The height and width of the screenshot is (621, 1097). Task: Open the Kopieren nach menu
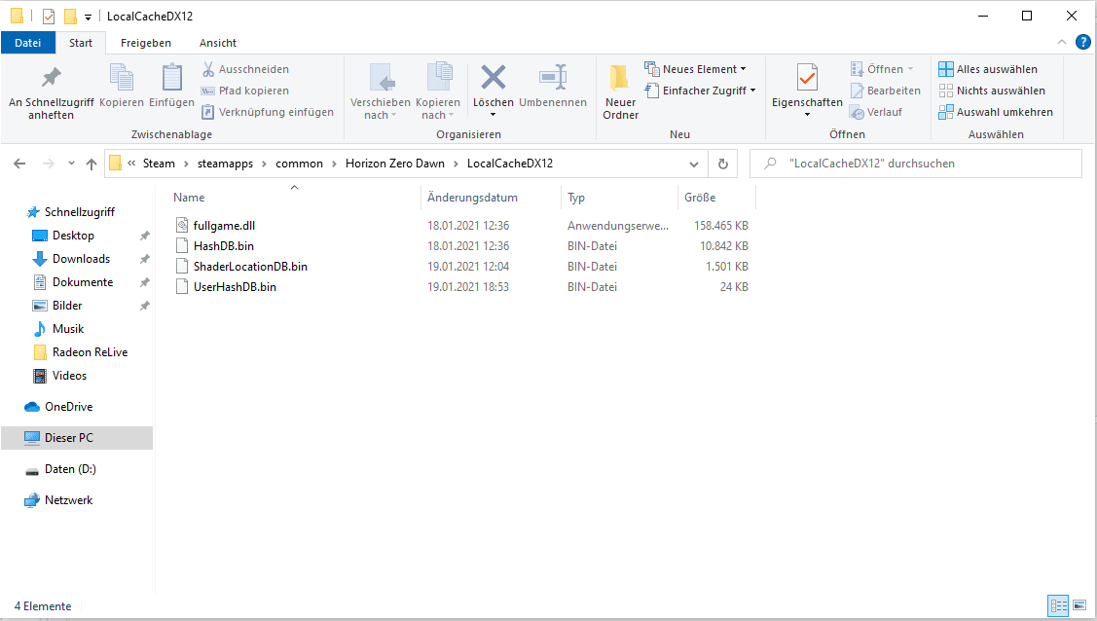(x=438, y=91)
